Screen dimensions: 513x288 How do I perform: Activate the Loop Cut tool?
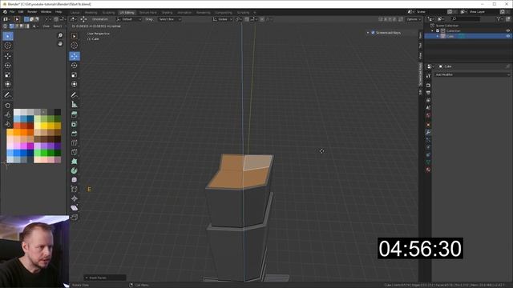pos(75,142)
